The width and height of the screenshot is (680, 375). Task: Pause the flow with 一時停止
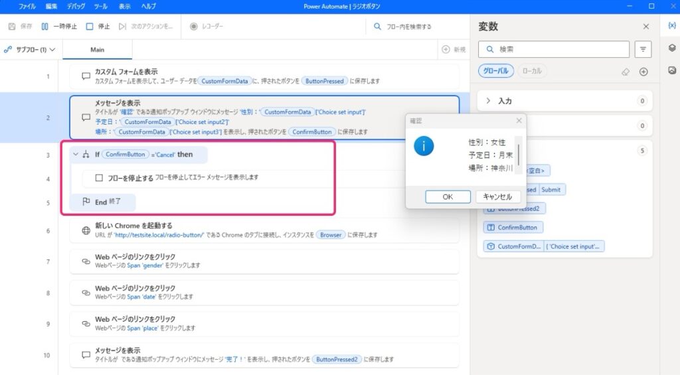(x=59, y=27)
